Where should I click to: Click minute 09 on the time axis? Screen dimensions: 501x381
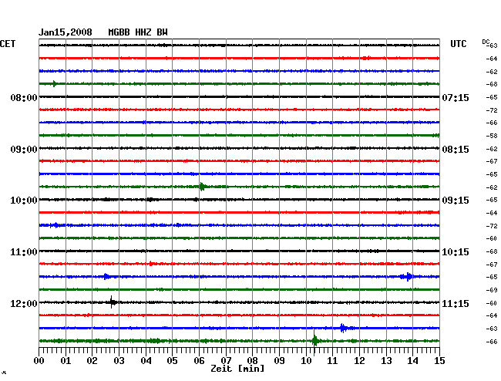click(279, 360)
